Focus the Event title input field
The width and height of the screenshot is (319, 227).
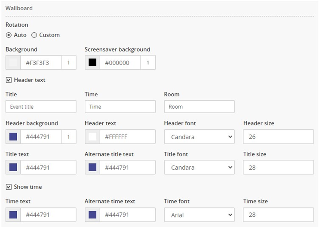point(41,107)
